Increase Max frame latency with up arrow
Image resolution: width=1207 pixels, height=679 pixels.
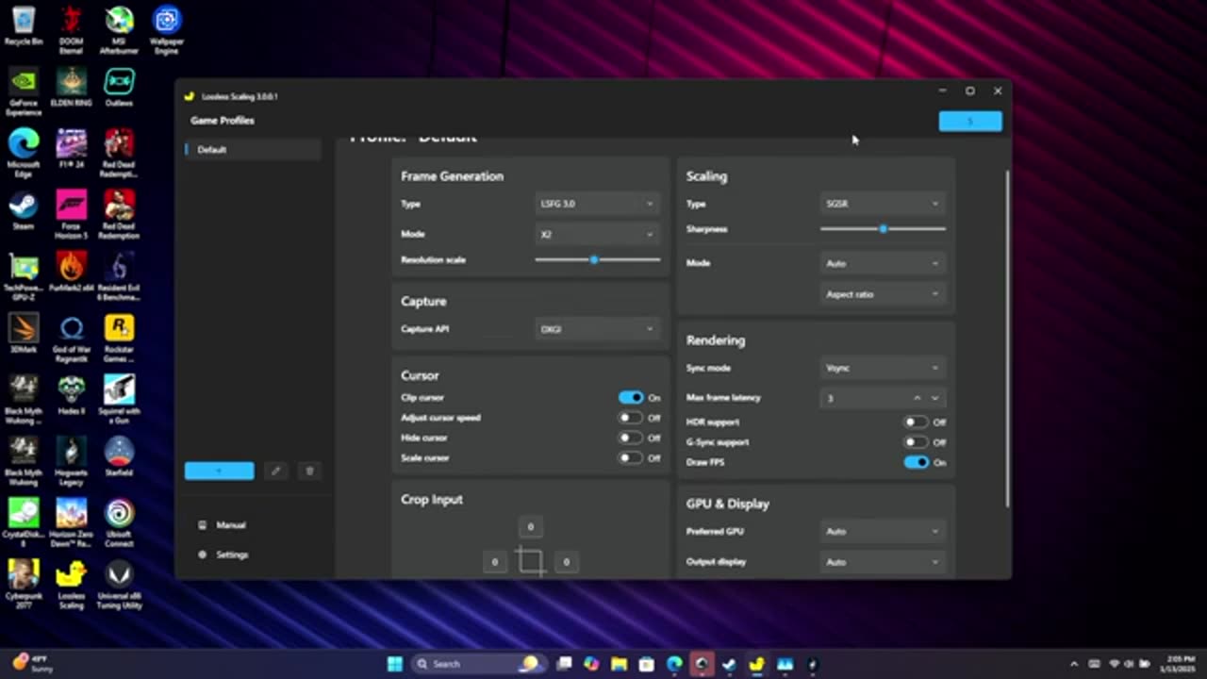(917, 398)
